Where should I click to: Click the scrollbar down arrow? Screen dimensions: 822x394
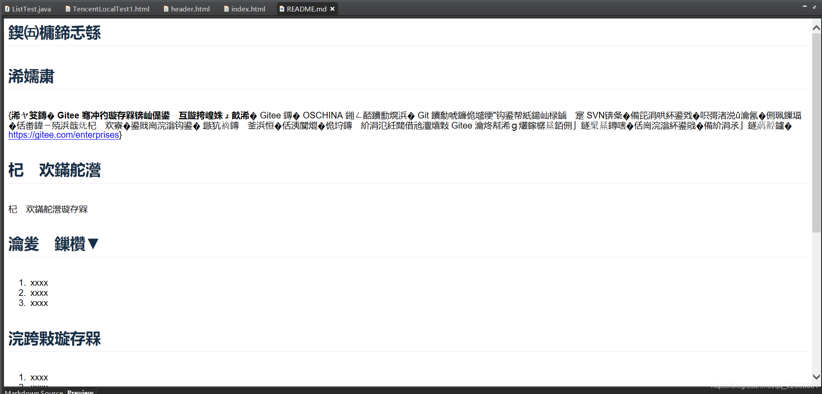coord(816,377)
